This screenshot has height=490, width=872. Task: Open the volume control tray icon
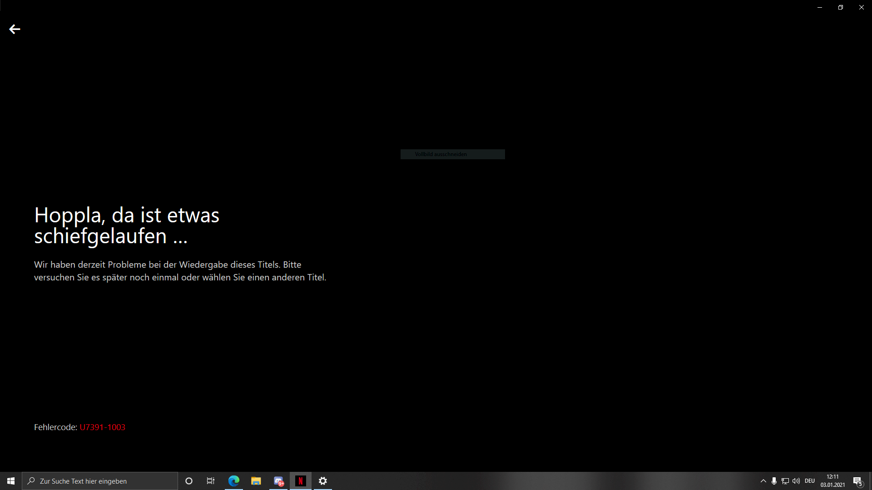796,481
